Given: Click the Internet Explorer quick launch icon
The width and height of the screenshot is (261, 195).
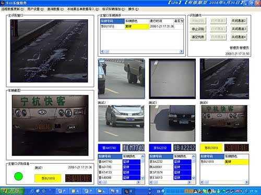Looking at the screenshot, I should 32,191.
